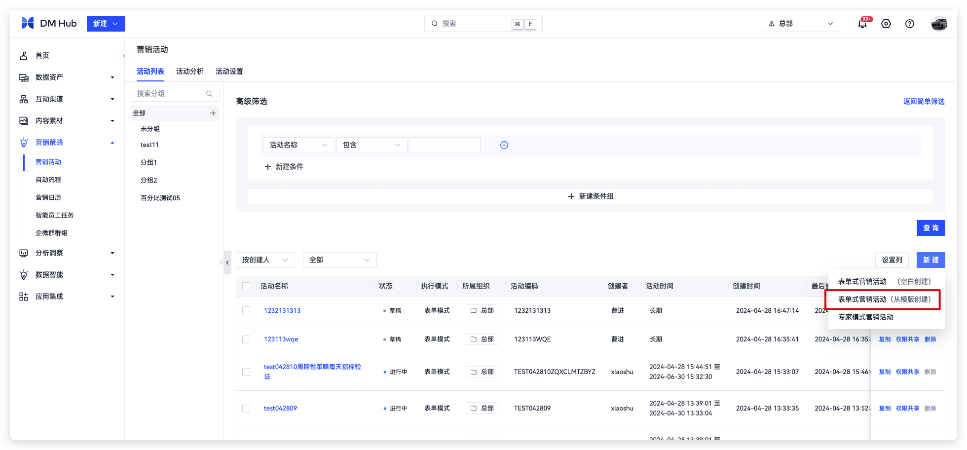Click the 内容素材 sidebar icon
Screen dimensions: 967x450
(x=24, y=121)
